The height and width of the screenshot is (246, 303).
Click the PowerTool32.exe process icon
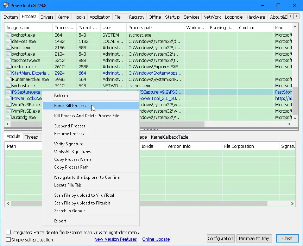tap(8, 98)
